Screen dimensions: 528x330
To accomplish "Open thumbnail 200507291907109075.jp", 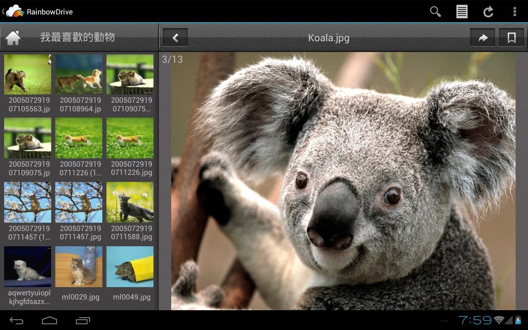I will click(28, 138).
